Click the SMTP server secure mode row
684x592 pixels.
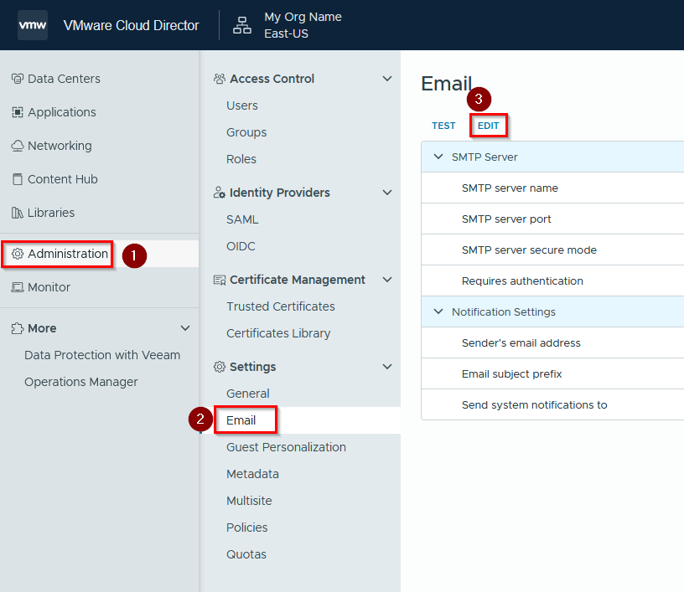pos(552,250)
